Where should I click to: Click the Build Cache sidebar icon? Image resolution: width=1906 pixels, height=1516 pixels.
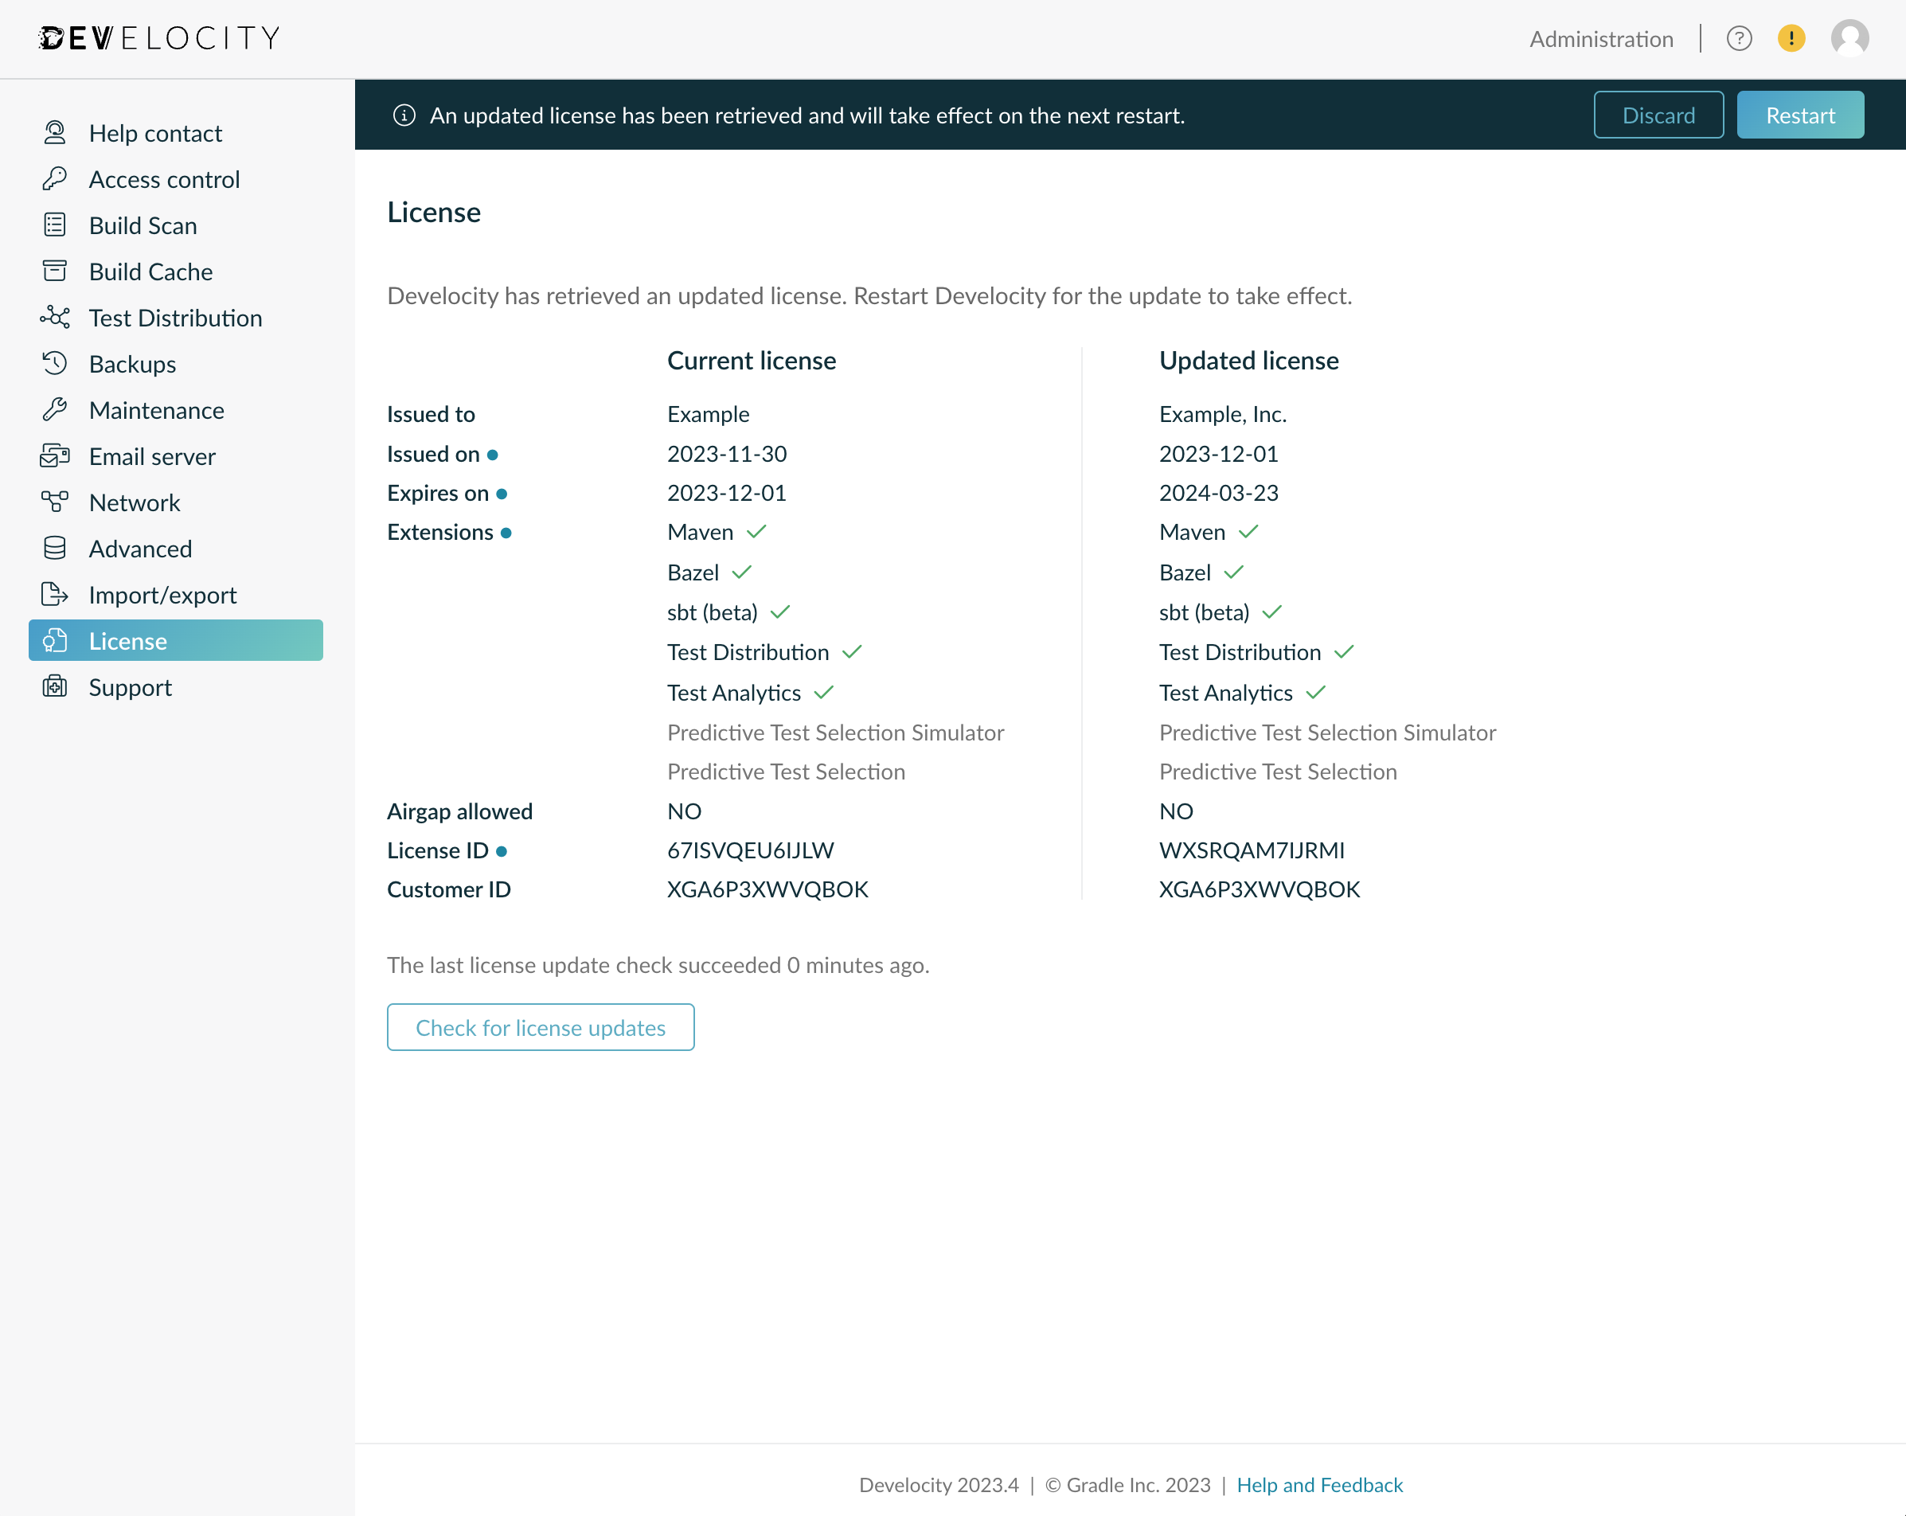point(55,272)
